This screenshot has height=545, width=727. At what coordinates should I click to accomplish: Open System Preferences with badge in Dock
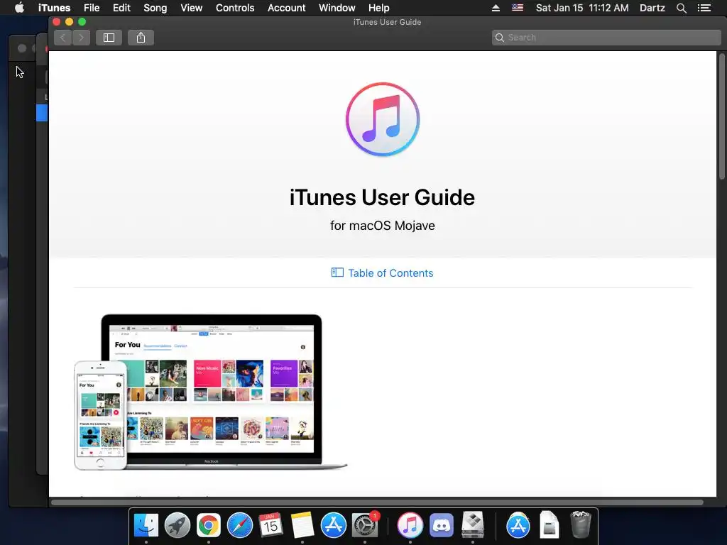click(x=365, y=525)
